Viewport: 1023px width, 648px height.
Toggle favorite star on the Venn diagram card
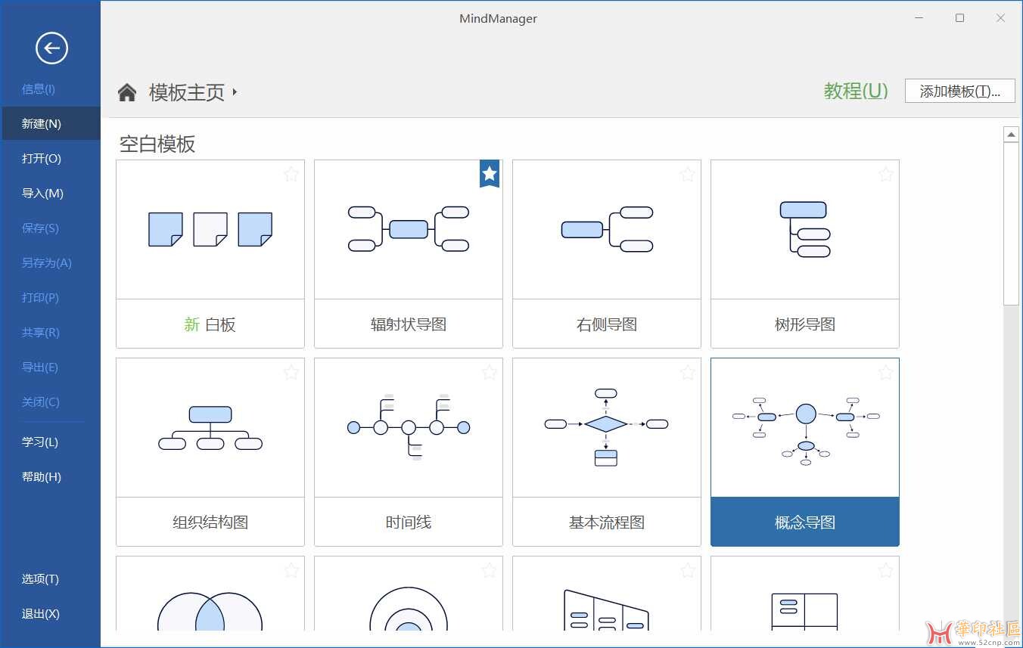click(291, 571)
